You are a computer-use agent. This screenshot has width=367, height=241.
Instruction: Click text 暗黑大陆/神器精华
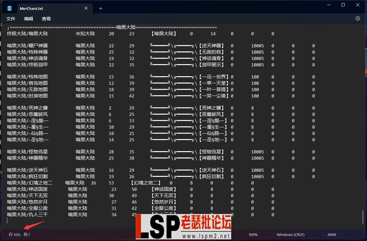point(27,158)
